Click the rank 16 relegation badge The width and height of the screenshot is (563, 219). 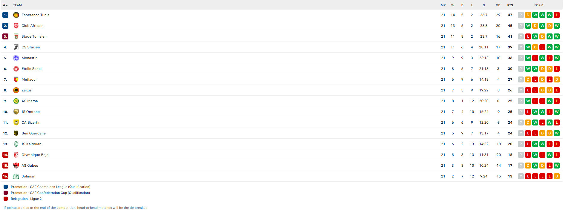tap(5, 176)
